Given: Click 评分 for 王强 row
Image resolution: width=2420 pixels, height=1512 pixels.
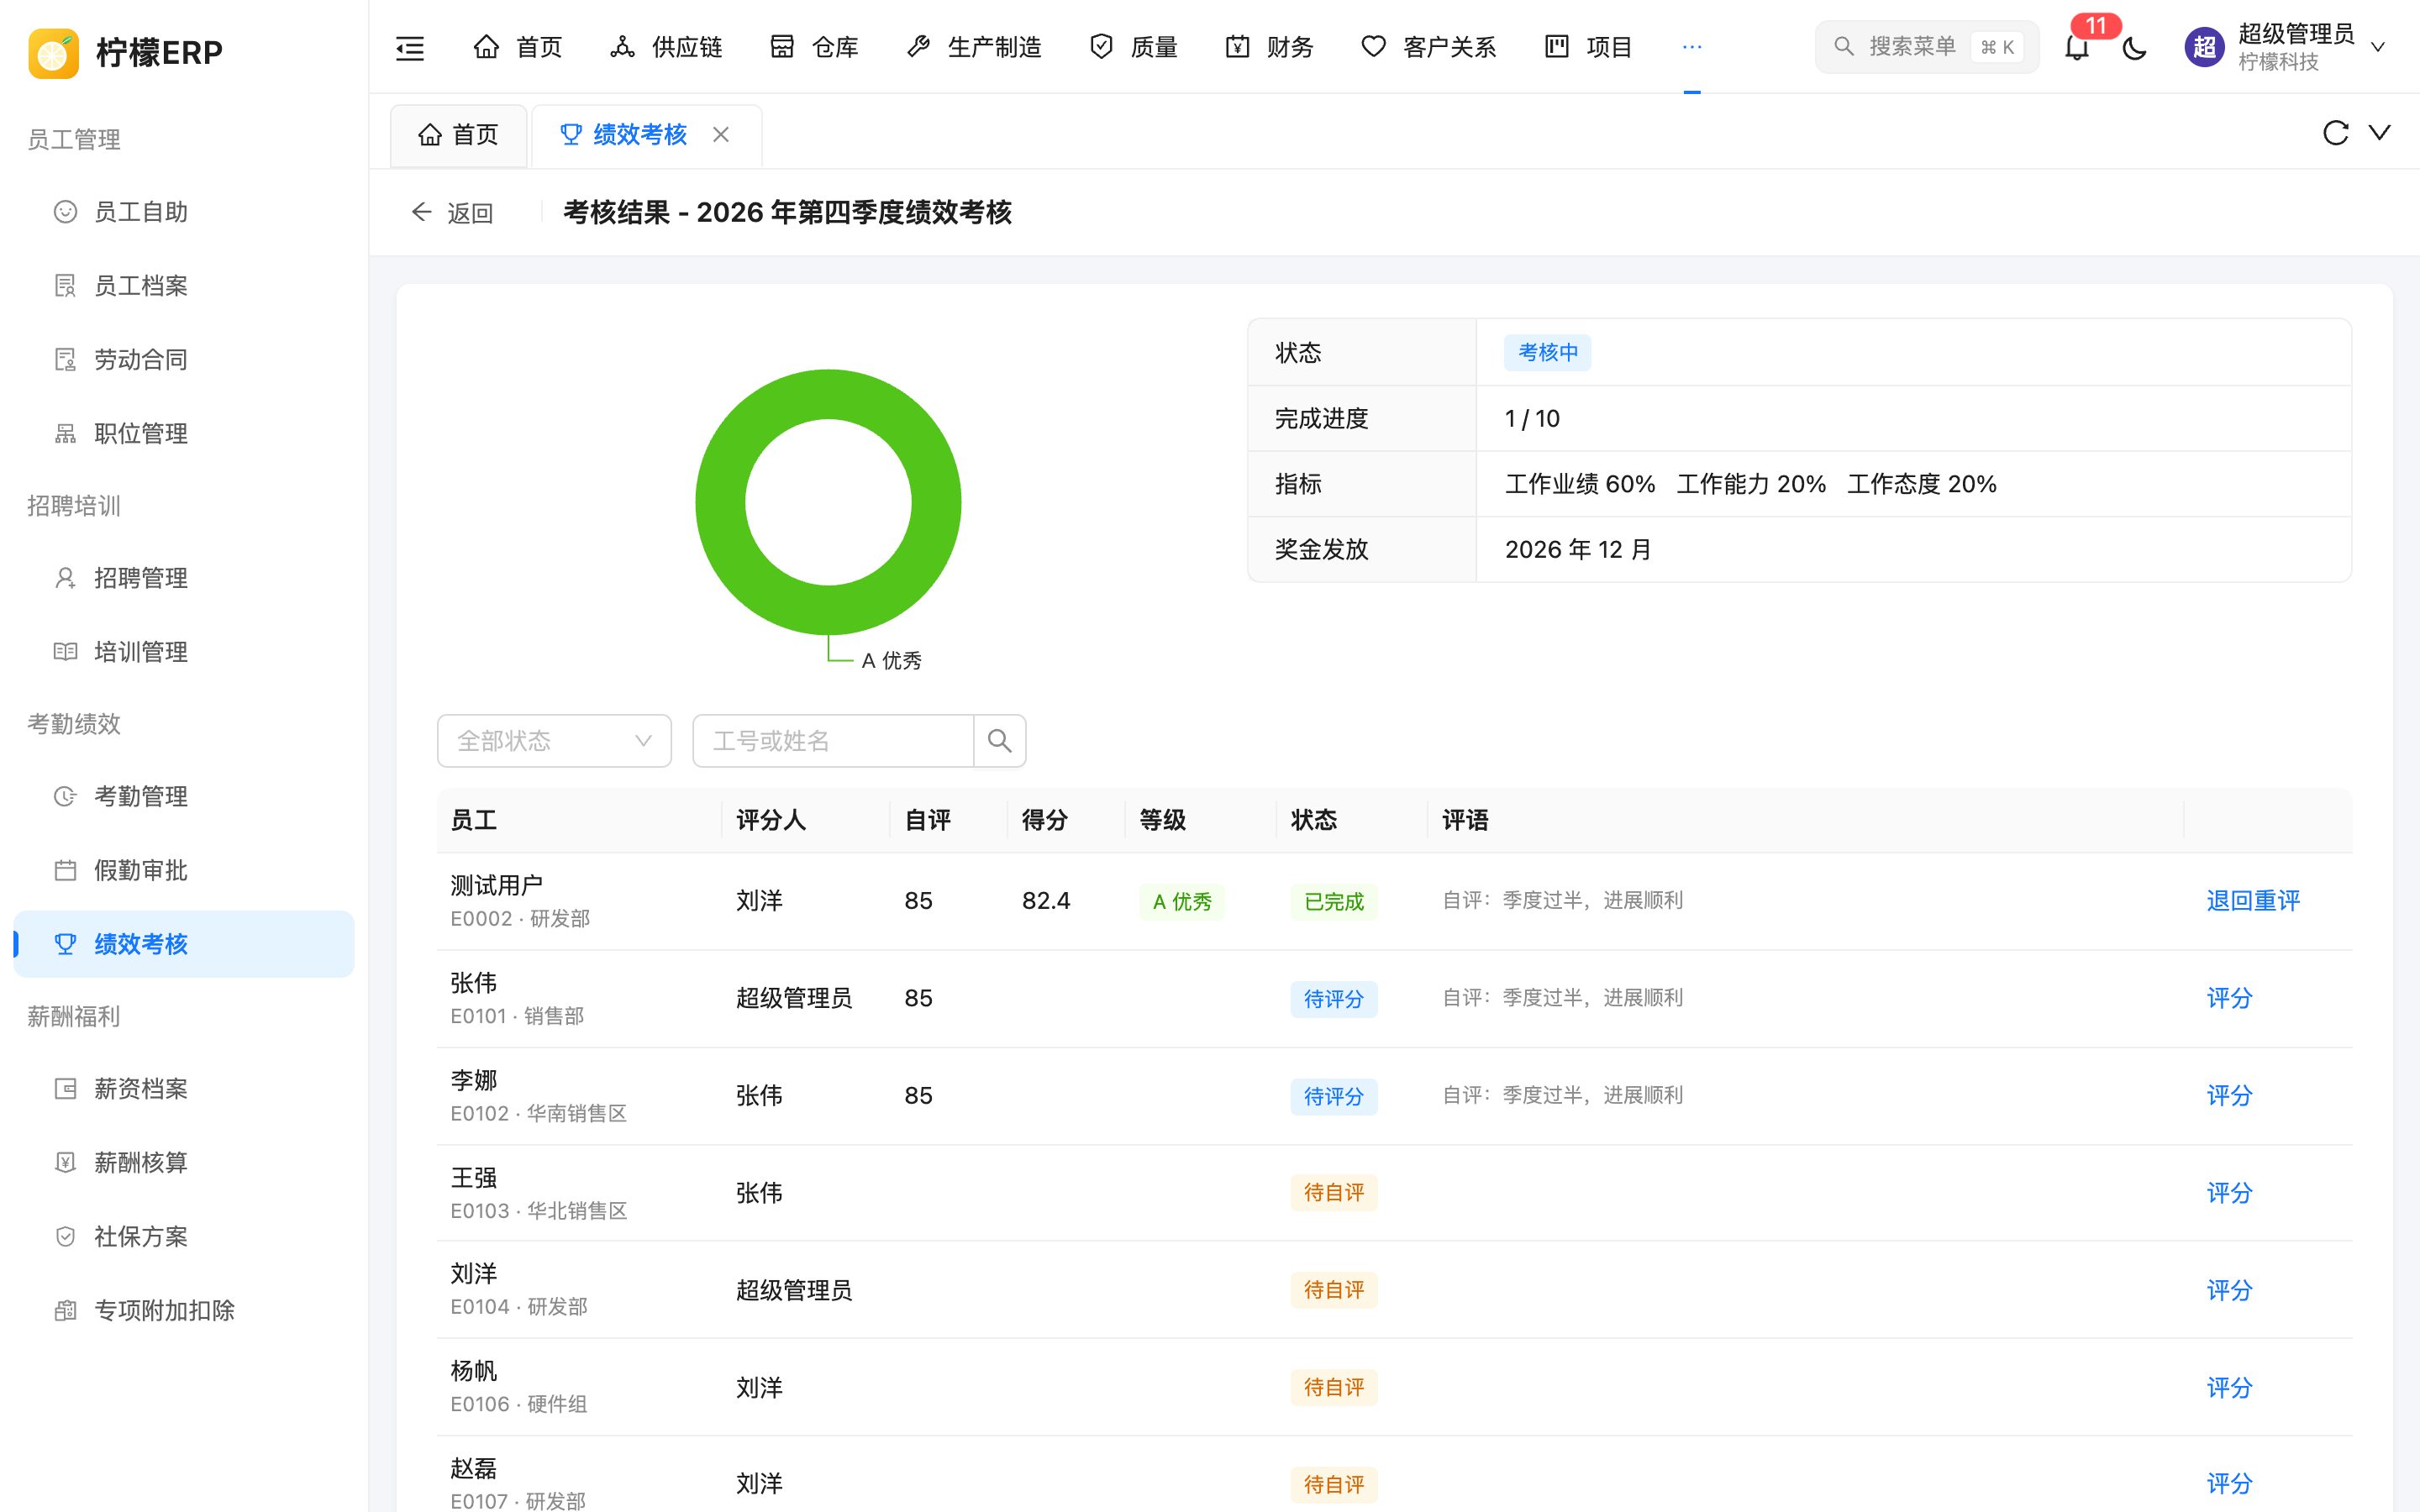Looking at the screenshot, I should tap(2229, 1193).
